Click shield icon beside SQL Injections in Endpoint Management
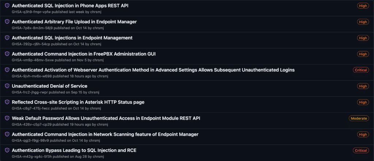The image size is (374, 161). click(7, 38)
